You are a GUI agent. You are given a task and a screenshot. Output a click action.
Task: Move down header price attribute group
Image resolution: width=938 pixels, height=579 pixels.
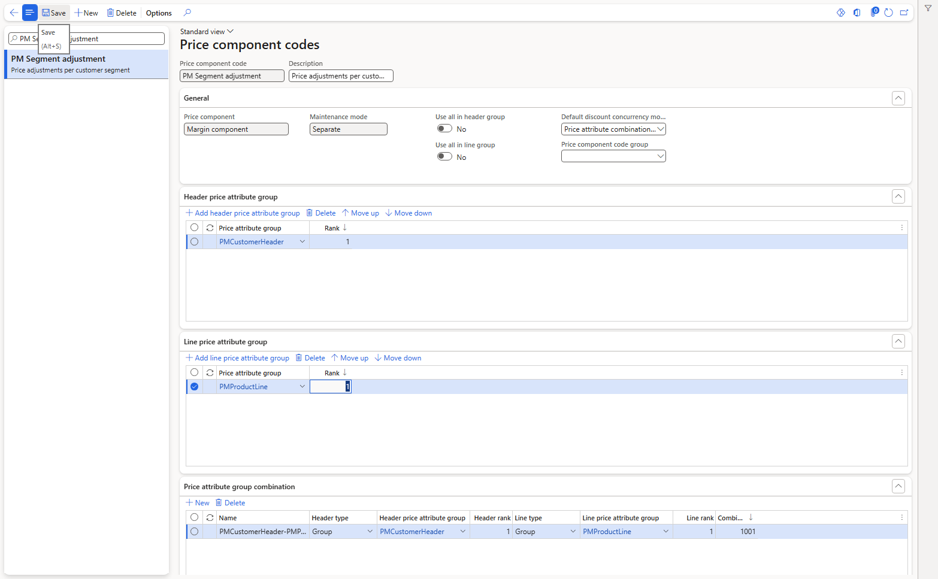[409, 213]
